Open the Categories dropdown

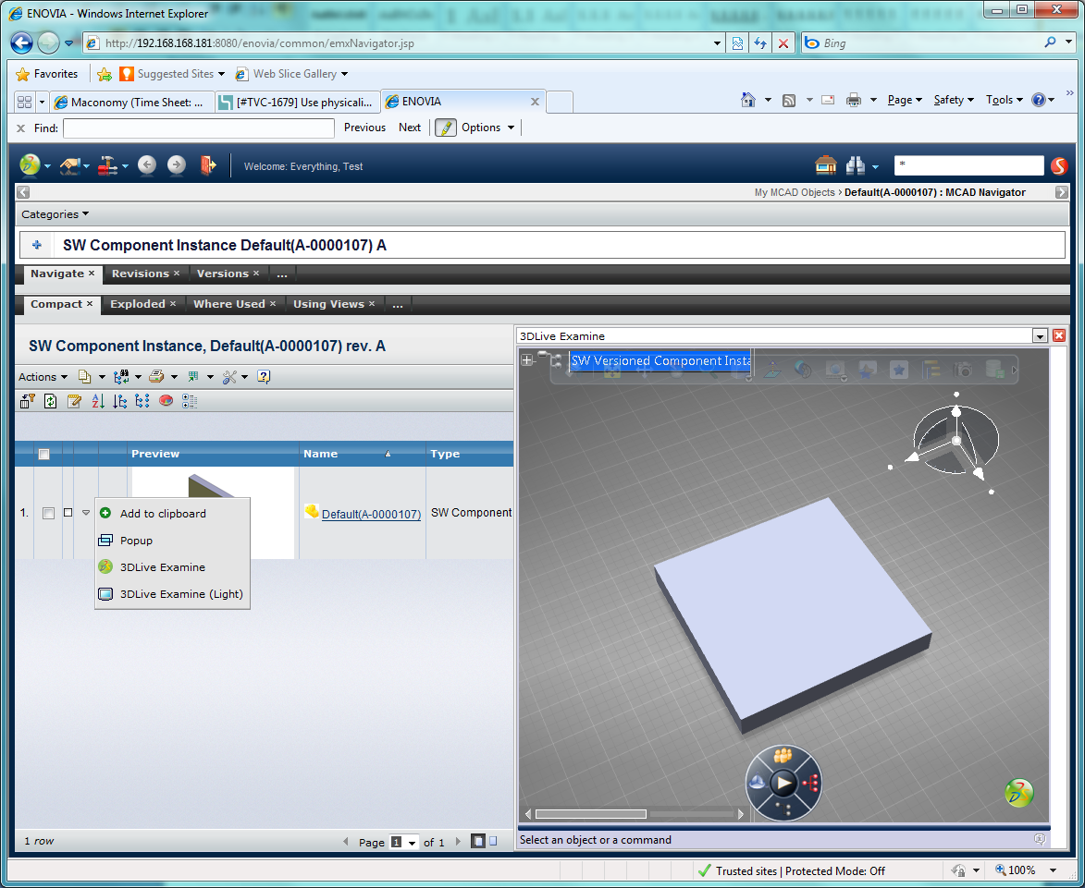(x=55, y=214)
